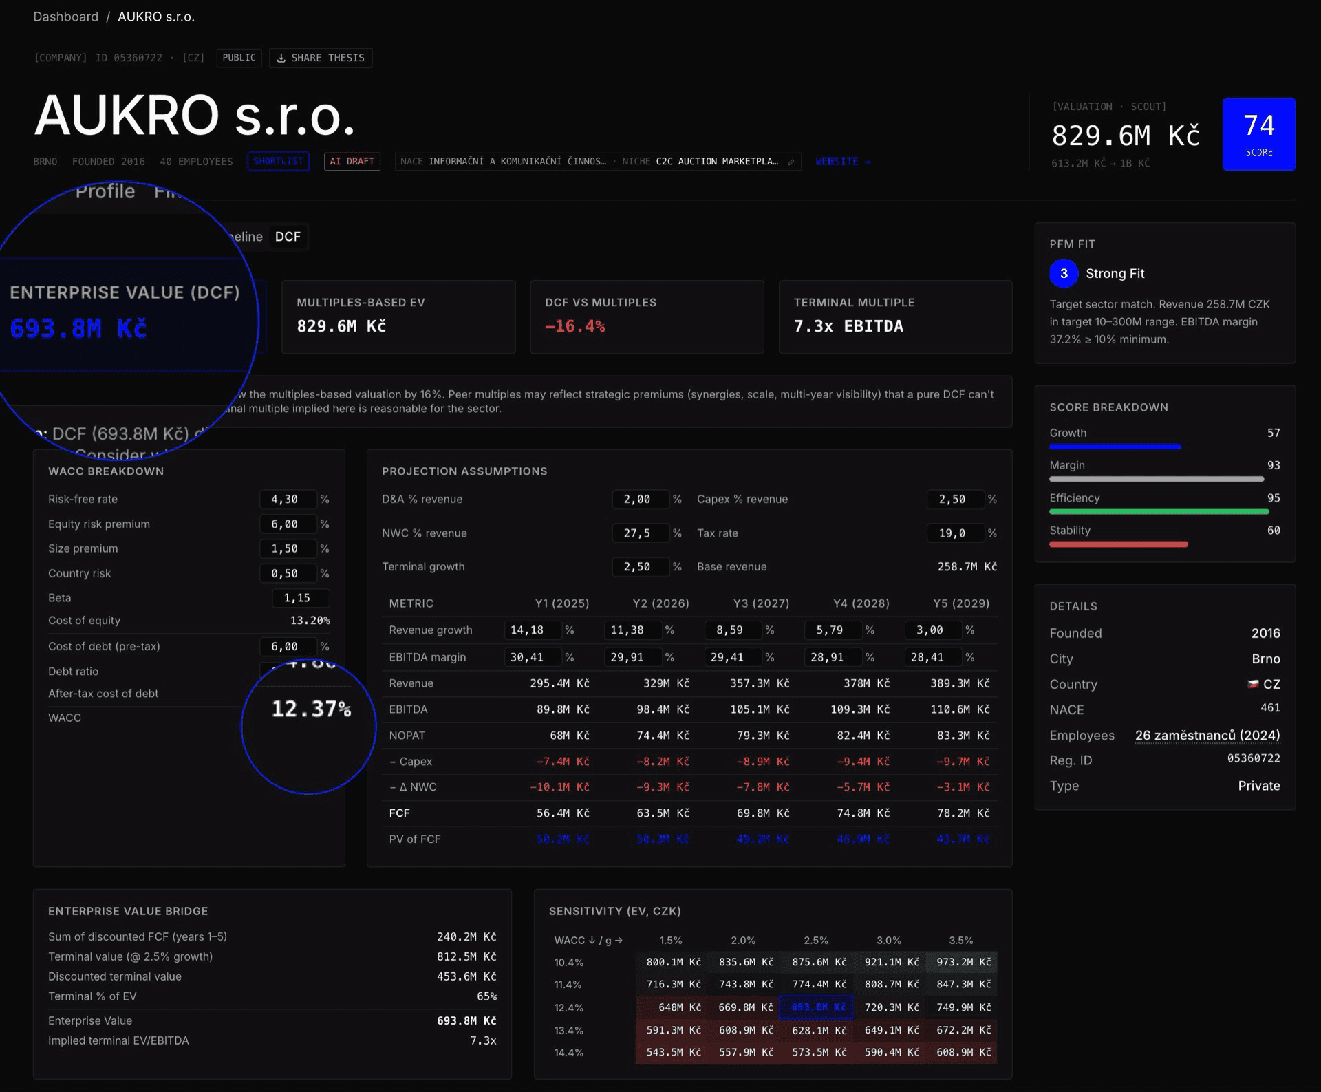This screenshot has width=1321, height=1092.
Task: Edit the Country risk input
Action: pyautogui.click(x=288, y=573)
